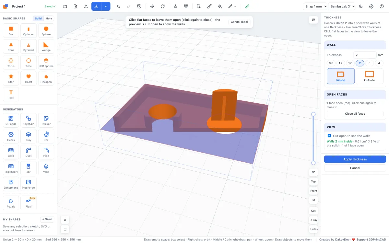Expand the export options arrow
Image resolution: width=389 pixels, height=243 pixels.
pos(106,6)
